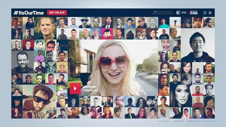Play the featured video with red play button
Viewport: 226px width, 127px height.
[x=75, y=89]
